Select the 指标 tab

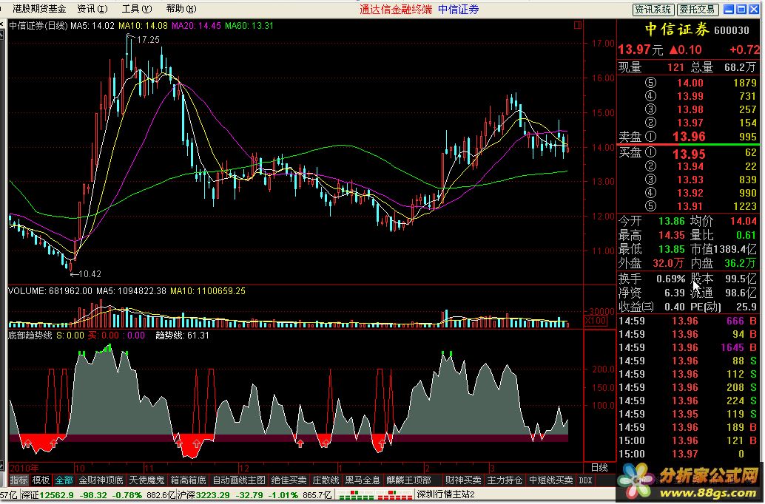[18, 480]
